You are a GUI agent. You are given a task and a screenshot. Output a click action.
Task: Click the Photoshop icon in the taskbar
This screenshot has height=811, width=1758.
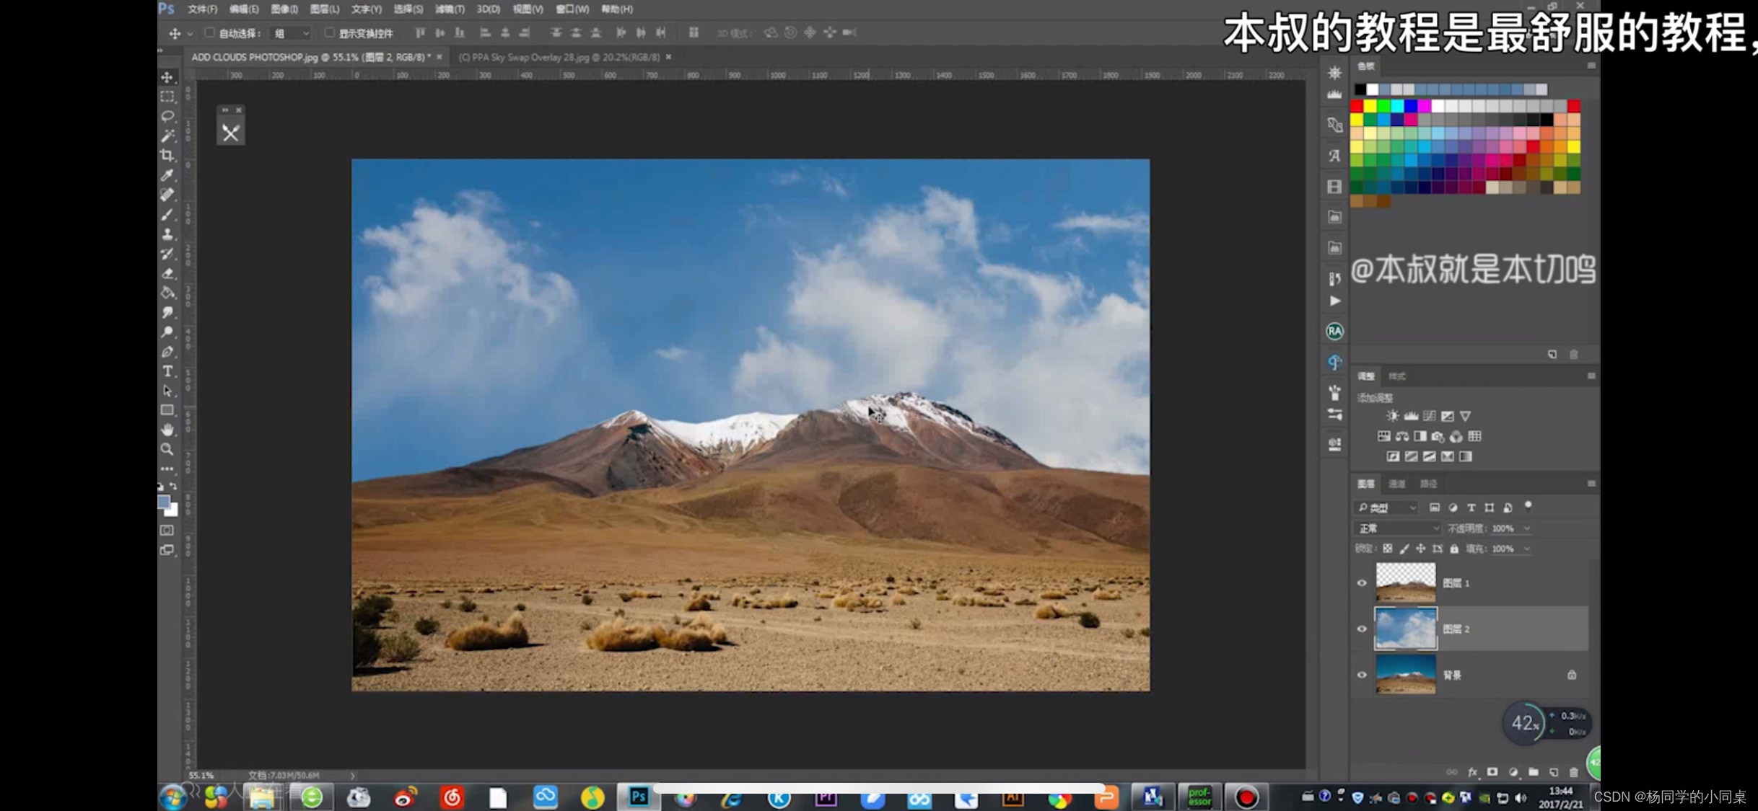639,797
